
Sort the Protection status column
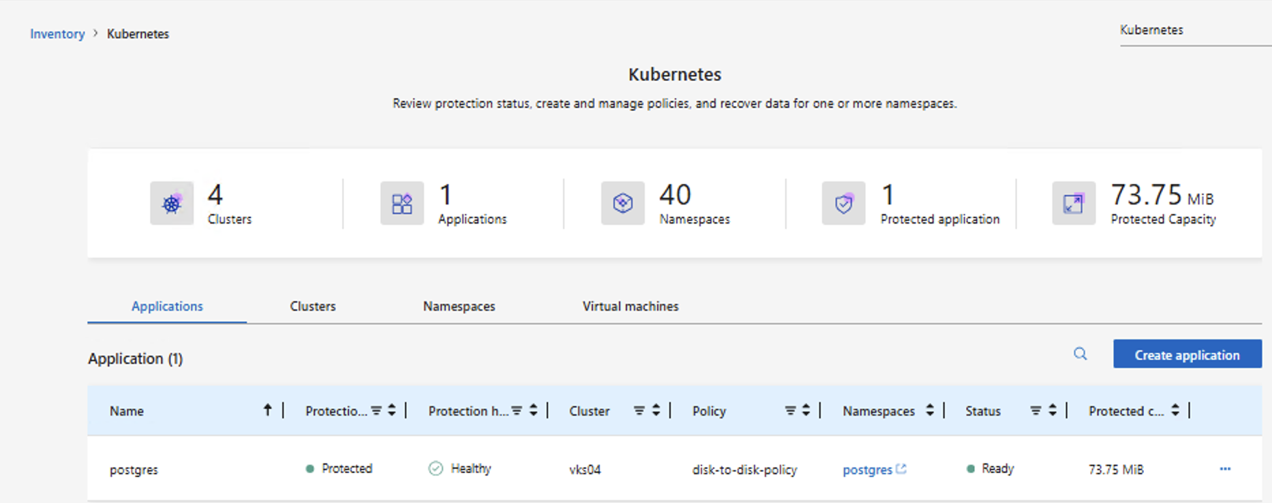tap(392, 410)
